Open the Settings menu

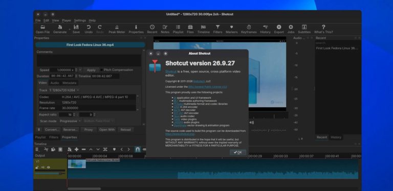click(80, 20)
